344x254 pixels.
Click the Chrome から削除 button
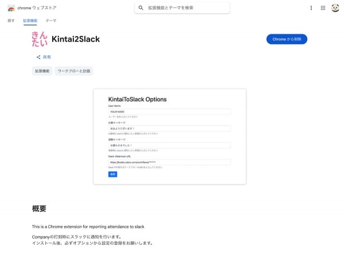point(287,39)
